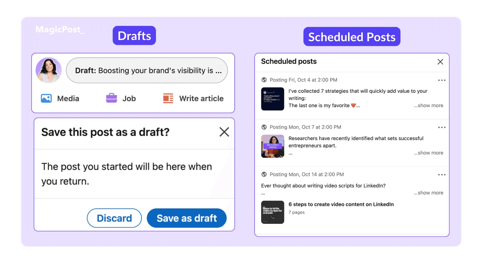Close the Save as draft dialog
This screenshot has height=259, width=478.
[224, 132]
